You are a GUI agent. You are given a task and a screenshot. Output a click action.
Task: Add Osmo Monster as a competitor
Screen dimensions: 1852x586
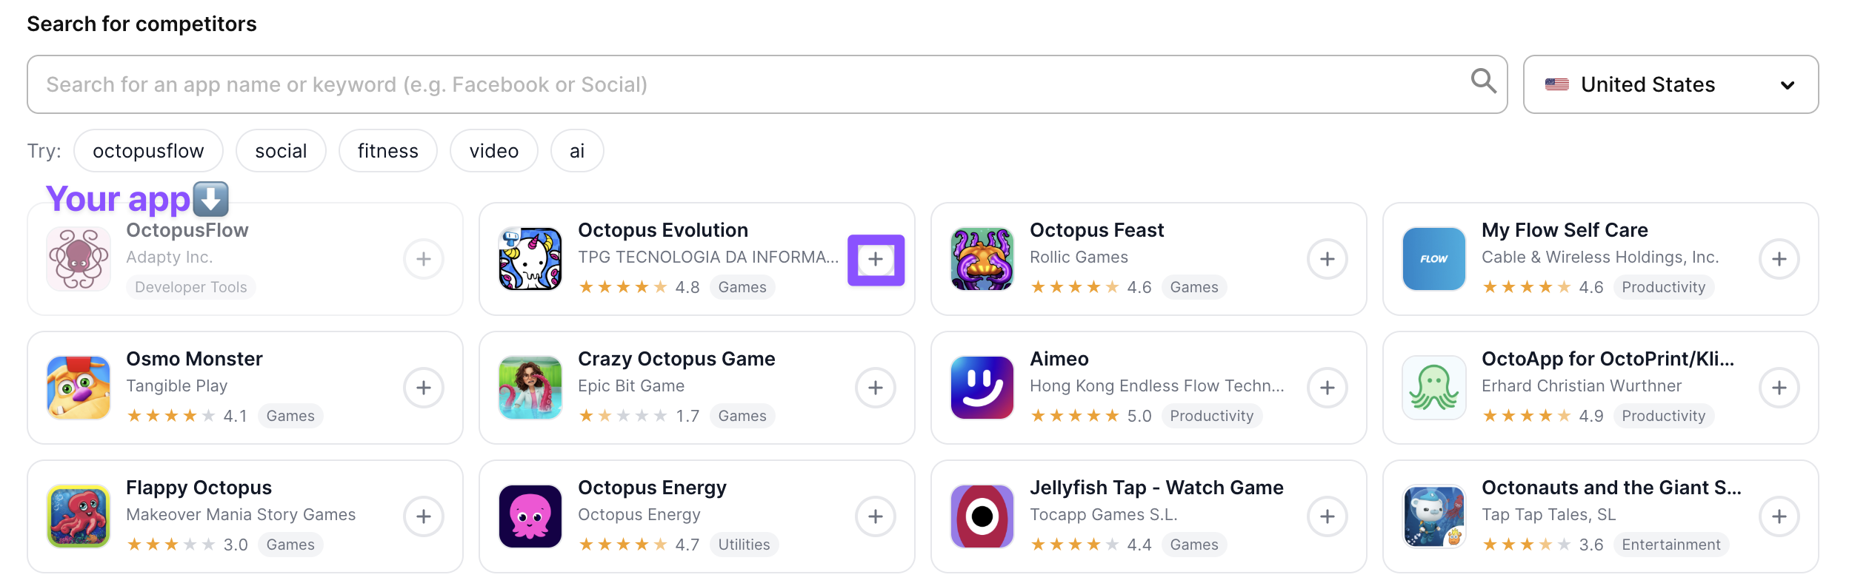[x=423, y=388]
